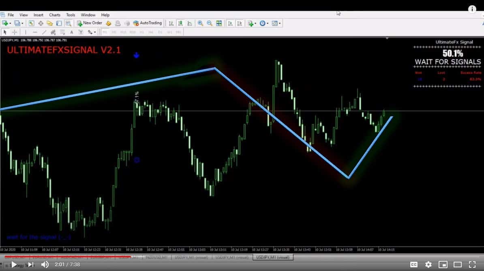Select the M1 timeframe button

point(105,32)
